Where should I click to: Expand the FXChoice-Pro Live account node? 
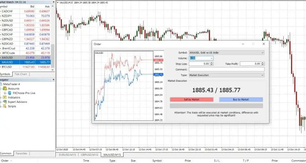5,93
